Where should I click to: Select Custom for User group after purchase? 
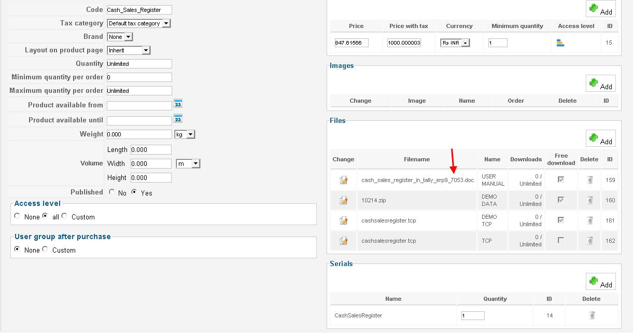pos(45,249)
